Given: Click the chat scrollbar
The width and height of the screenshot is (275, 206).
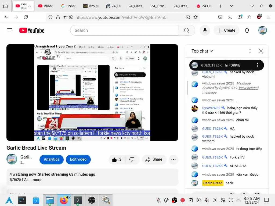Looking at the screenshot, I should click(x=188, y=88).
